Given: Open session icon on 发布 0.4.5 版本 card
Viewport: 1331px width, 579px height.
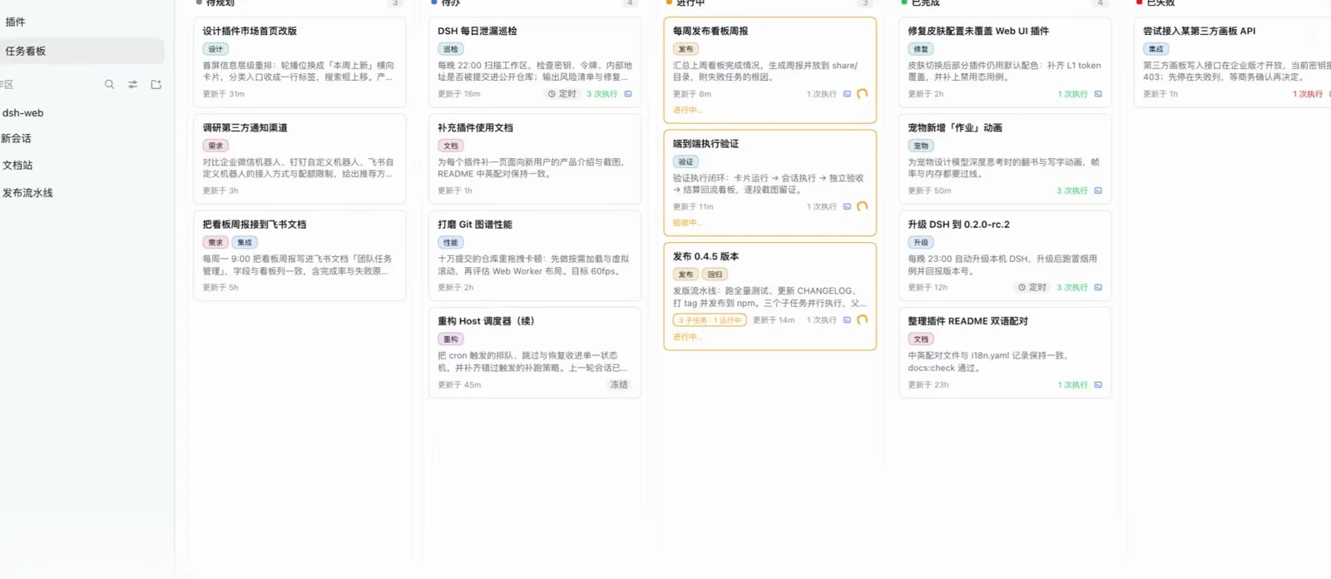Looking at the screenshot, I should tap(847, 319).
